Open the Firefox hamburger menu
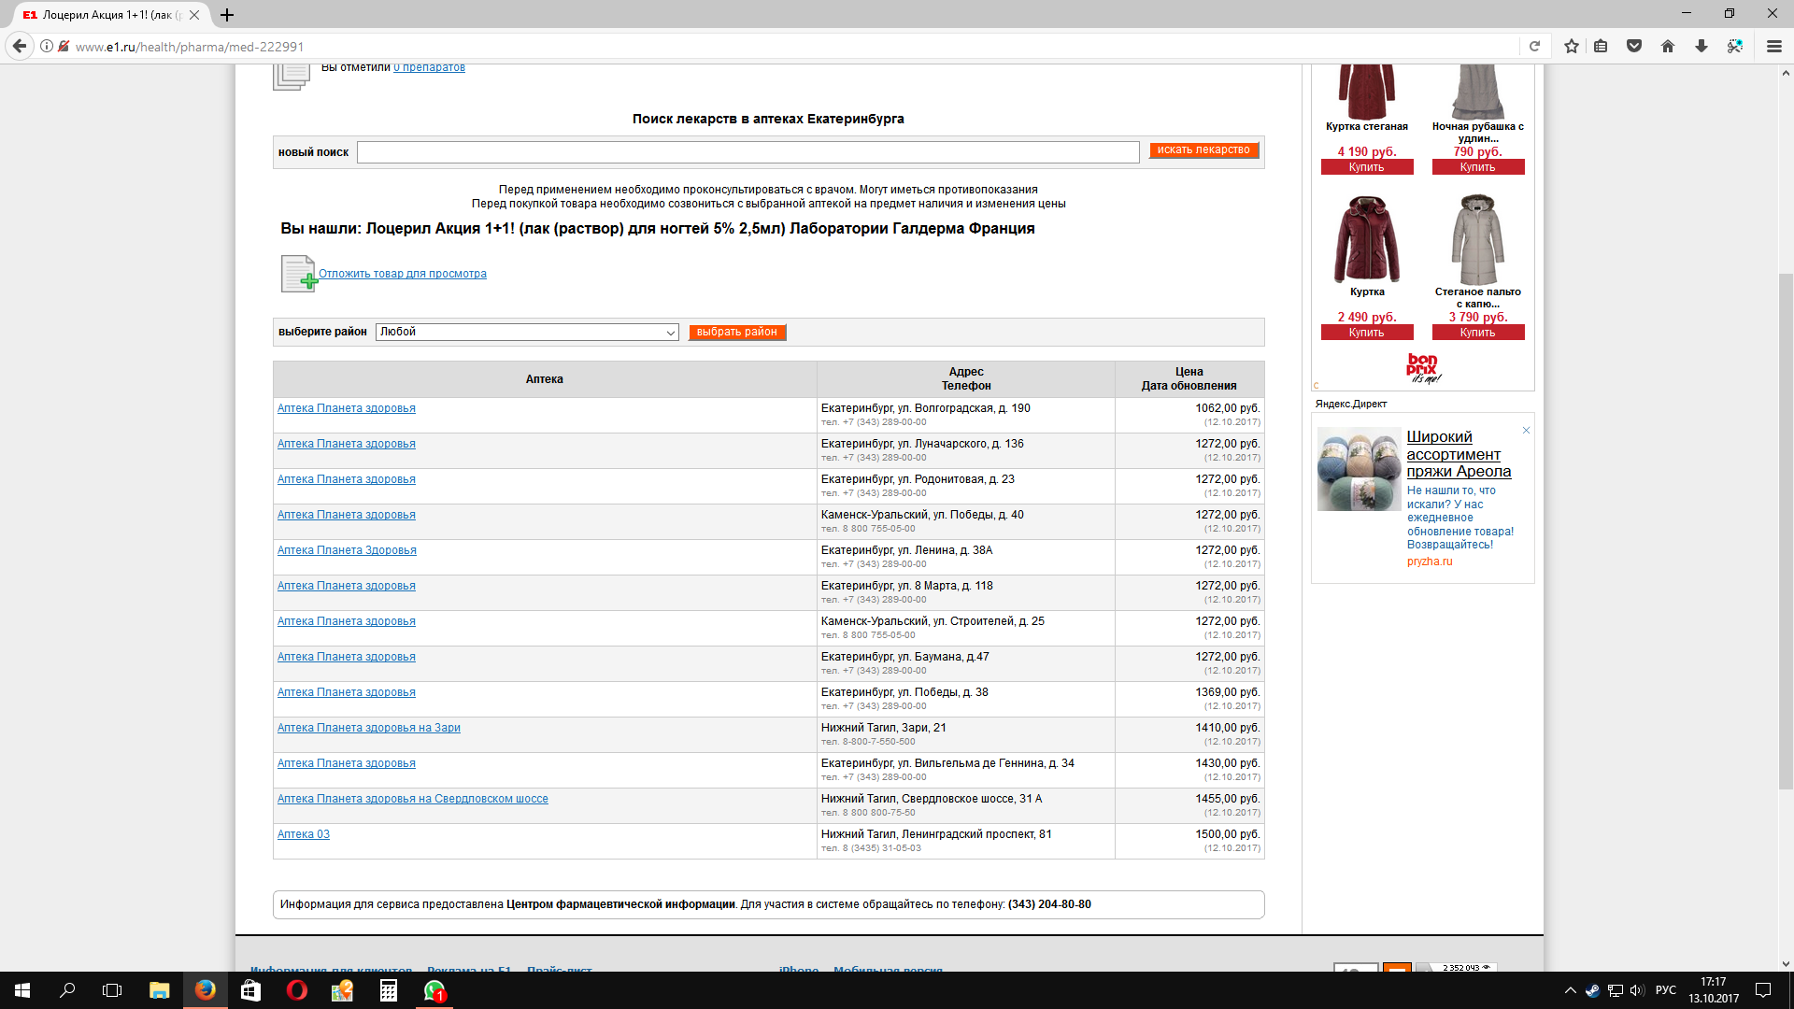The width and height of the screenshot is (1794, 1009). 1774,46
